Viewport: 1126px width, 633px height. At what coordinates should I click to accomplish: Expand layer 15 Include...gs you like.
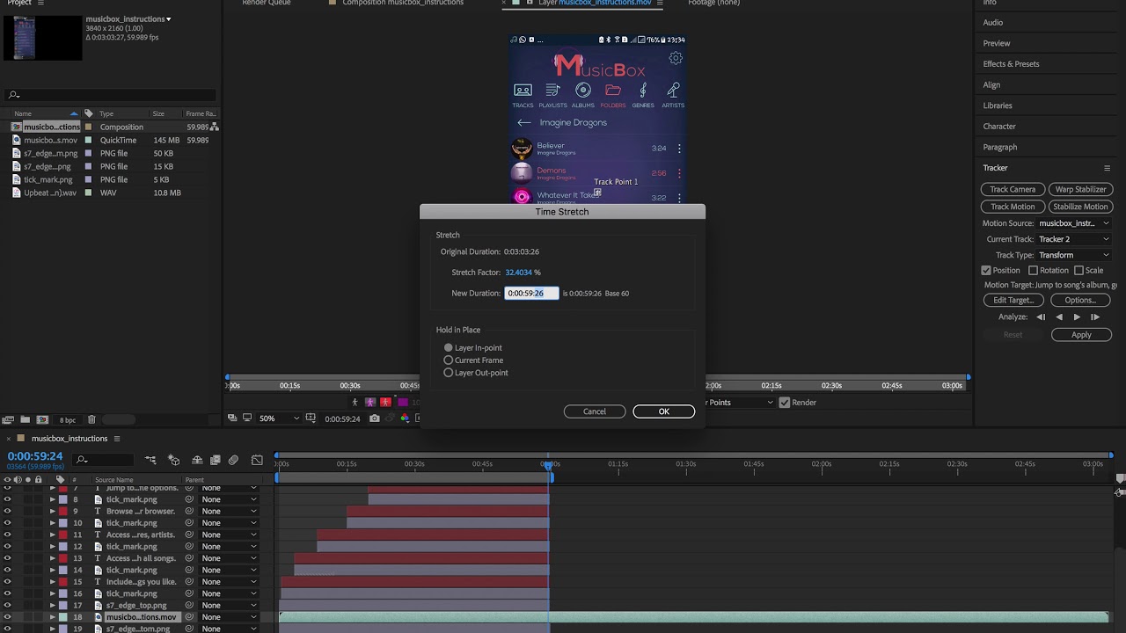click(52, 582)
